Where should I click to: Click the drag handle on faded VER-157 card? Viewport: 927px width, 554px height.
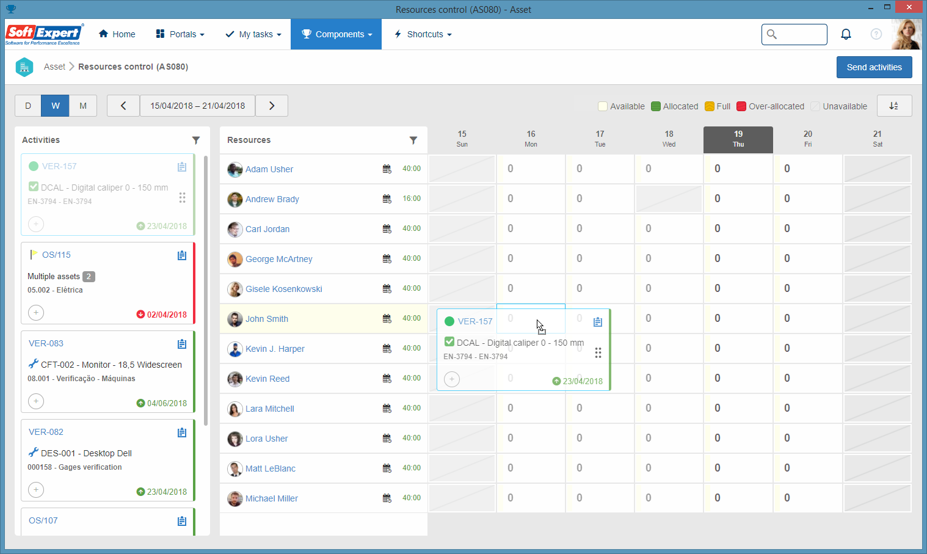[182, 198]
